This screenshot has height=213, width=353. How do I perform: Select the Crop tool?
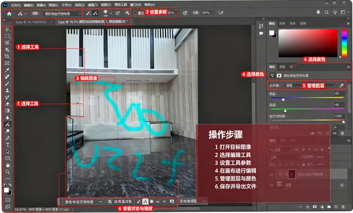pyautogui.click(x=7, y=56)
